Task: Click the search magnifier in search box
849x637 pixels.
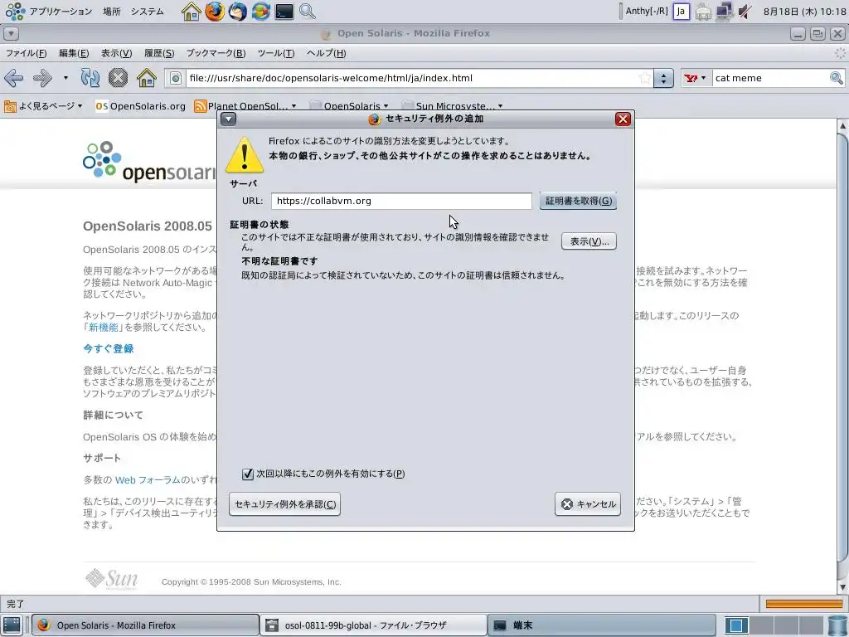Action: coord(837,78)
